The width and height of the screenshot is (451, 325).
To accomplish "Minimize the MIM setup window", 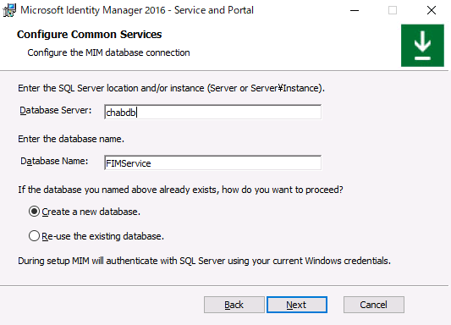I will pos(355,10).
